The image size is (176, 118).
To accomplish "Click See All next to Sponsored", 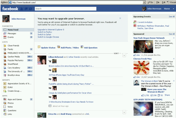I will click(171, 34).
